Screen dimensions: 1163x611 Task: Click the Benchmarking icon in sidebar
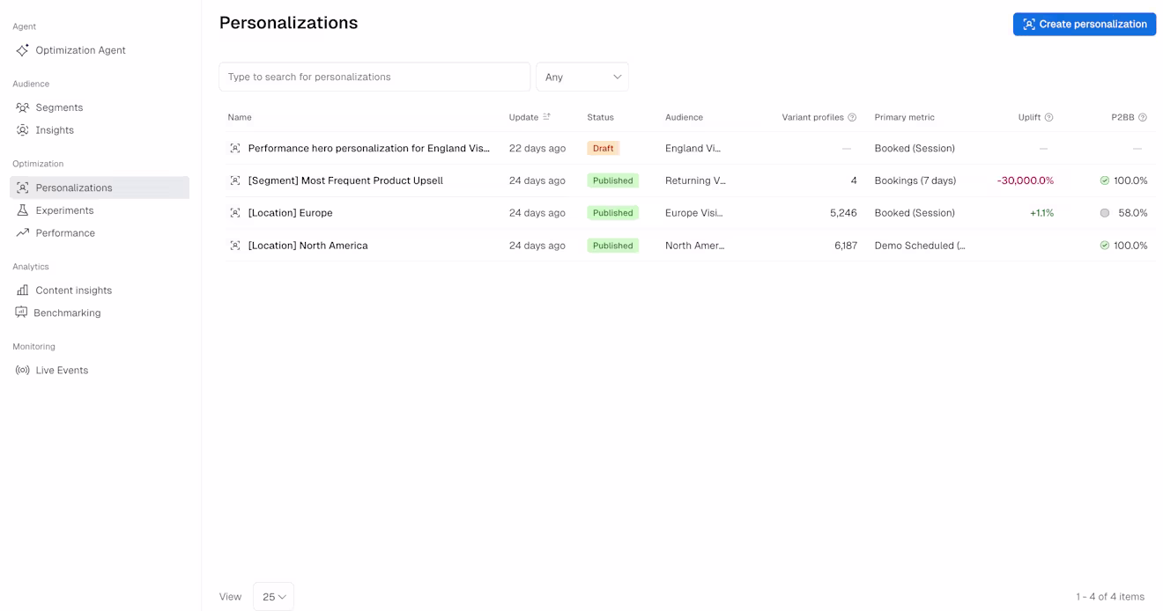point(21,313)
